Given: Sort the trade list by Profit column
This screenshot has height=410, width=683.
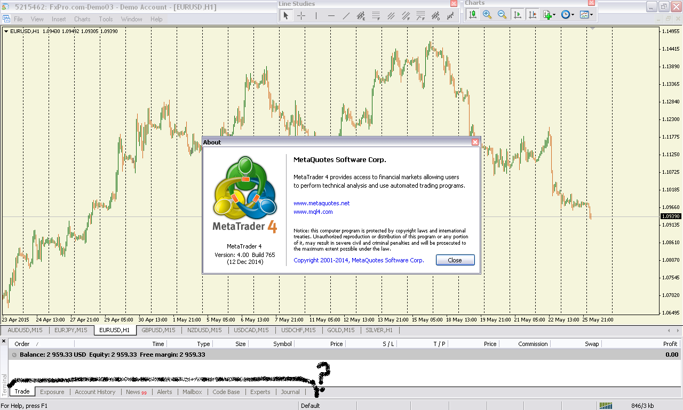Looking at the screenshot, I should (x=640, y=344).
